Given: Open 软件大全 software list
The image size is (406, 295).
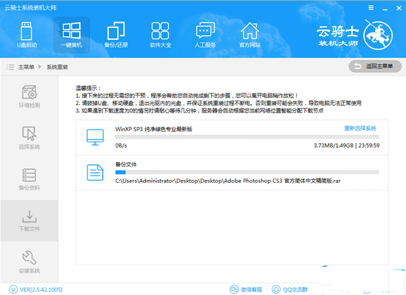Looking at the screenshot, I should [x=160, y=35].
